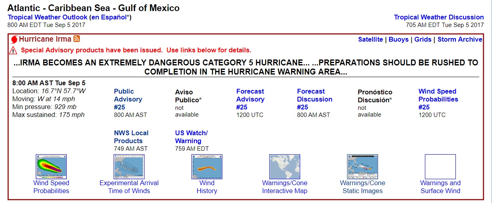This screenshot has height=203, width=492.
Task: Click the RSS feed icon beside Hurricane Irma
Action: click(x=77, y=39)
